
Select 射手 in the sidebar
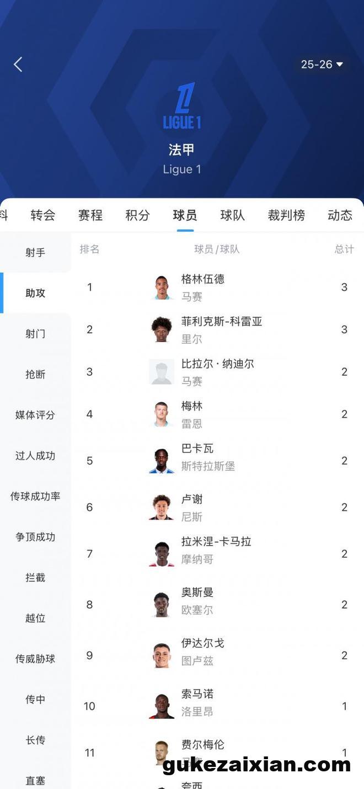(35, 253)
